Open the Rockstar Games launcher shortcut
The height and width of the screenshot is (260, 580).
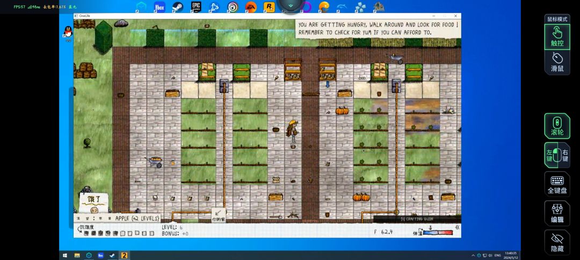coord(269,7)
